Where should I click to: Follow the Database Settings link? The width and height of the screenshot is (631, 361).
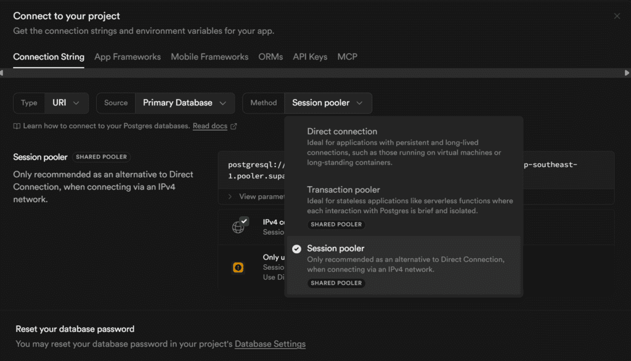(270, 344)
